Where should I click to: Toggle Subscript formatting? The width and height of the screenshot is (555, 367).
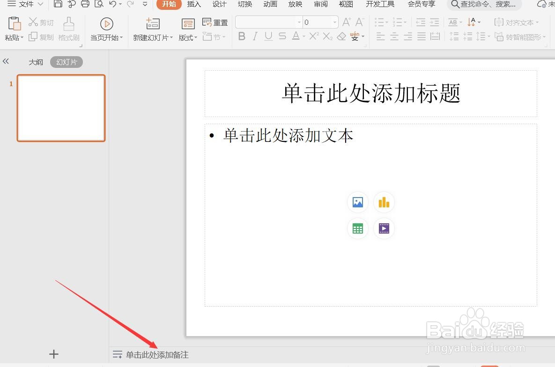(328, 36)
